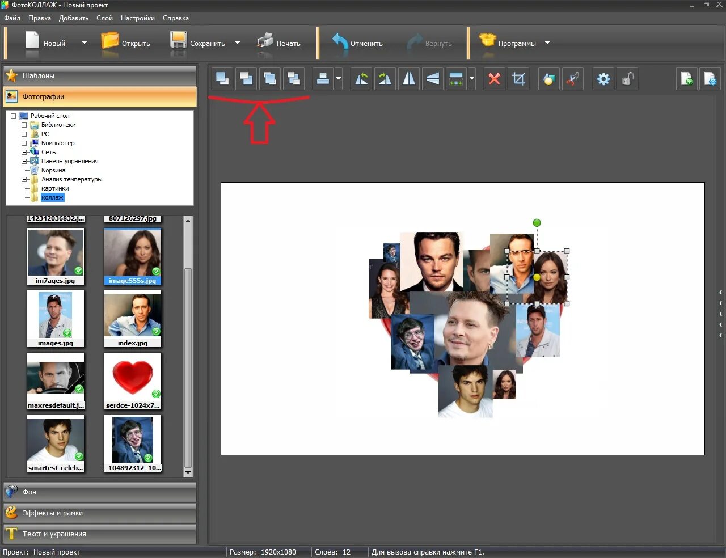This screenshot has height=558, width=726.
Task: Click the red X delete layer icon
Action: [494, 79]
